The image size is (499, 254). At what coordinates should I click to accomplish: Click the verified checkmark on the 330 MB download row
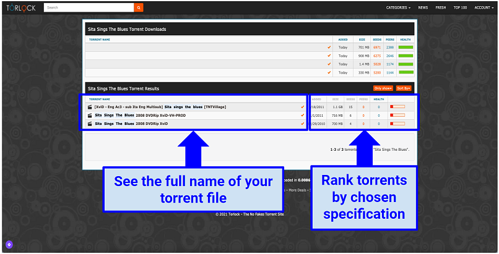pyautogui.click(x=329, y=72)
